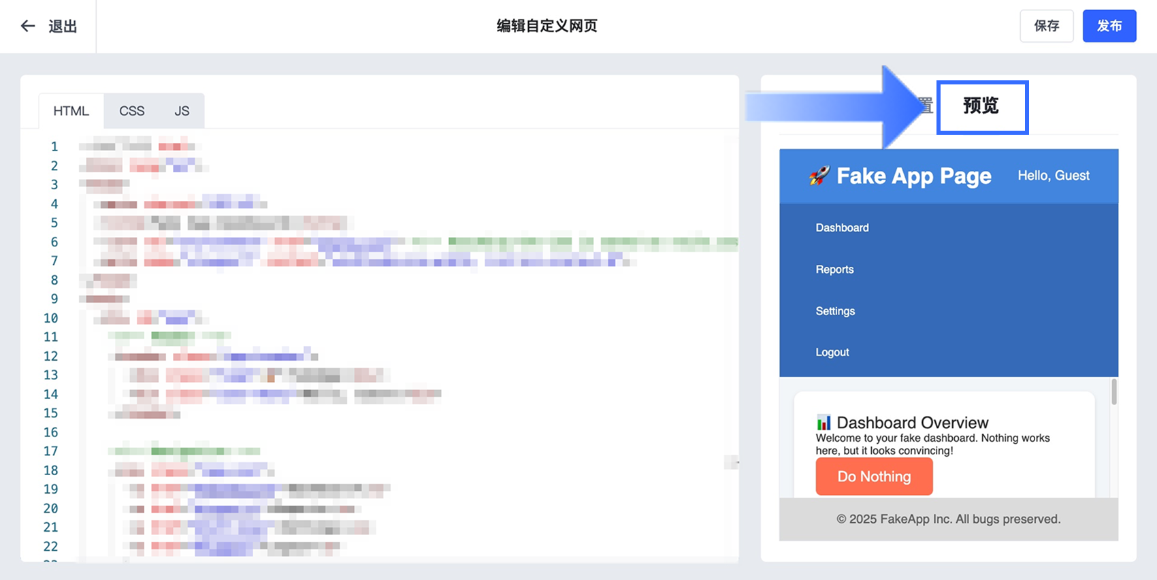
Task: Click the "Welcome to your fake dashboard" paragraph
Action: click(x=933, y=445)
